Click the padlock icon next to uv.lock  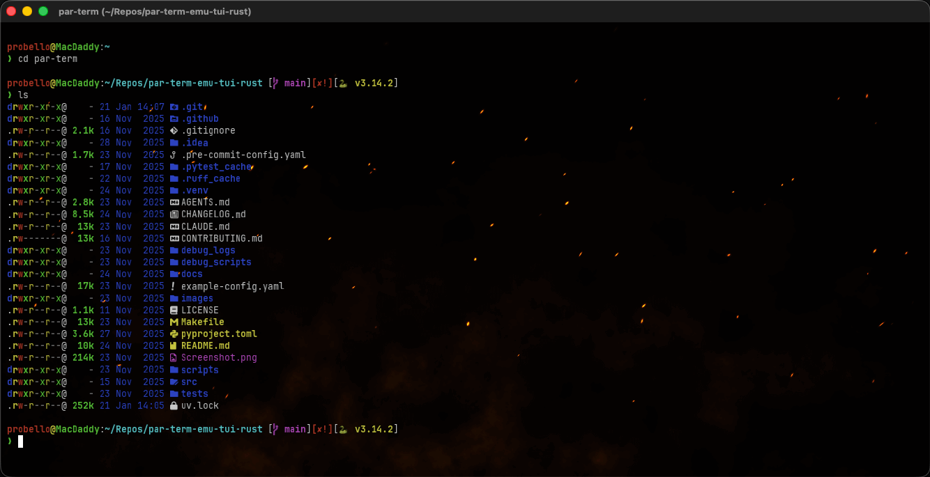coord(175,405)
